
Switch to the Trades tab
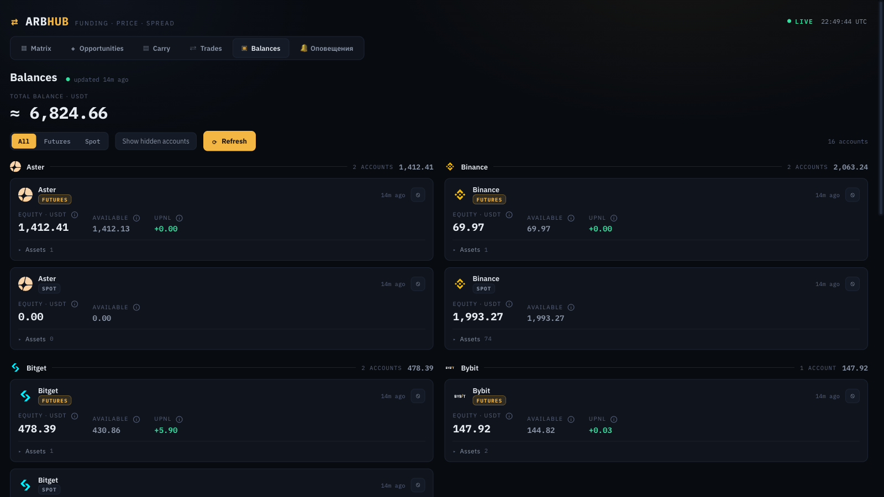pos(206,49)
